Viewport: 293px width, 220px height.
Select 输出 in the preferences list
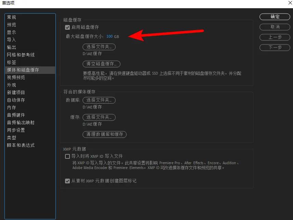[x=11, y=47]
